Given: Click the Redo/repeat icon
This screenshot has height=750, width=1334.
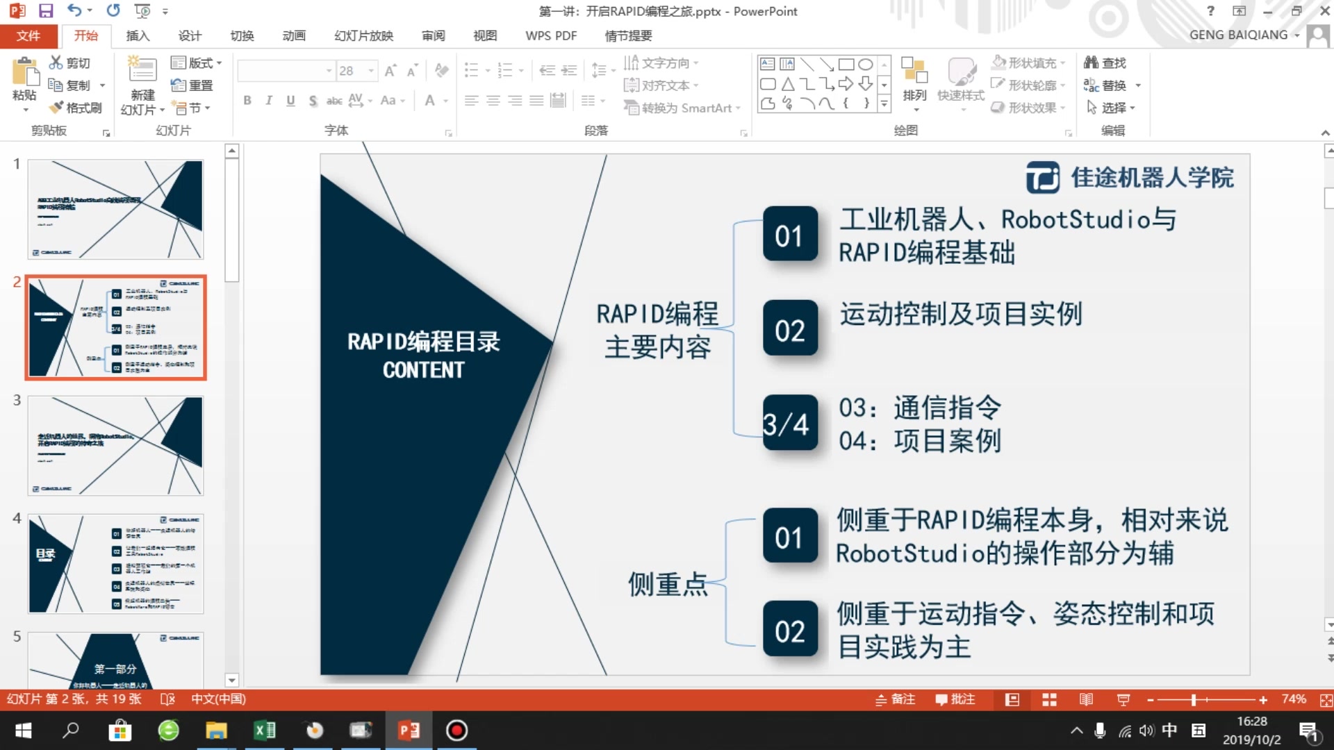Looking at the screenshot, I should coord(113,10).
